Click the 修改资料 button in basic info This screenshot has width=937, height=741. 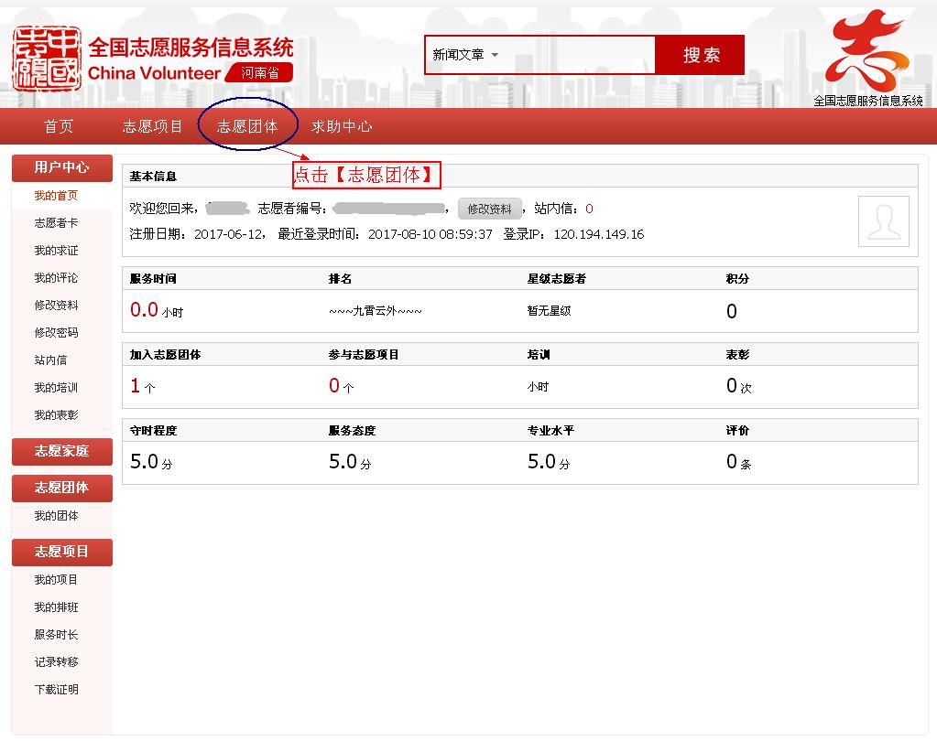(x=489, y=209)
